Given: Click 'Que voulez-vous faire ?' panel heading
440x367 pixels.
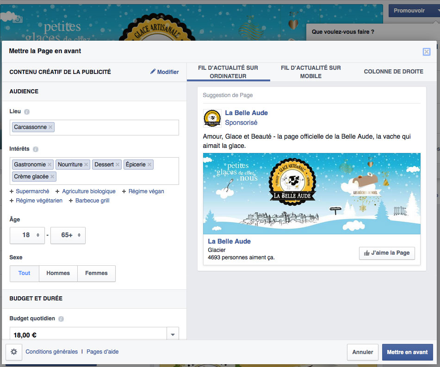Looking at the screenshot, I should point(343,32).
